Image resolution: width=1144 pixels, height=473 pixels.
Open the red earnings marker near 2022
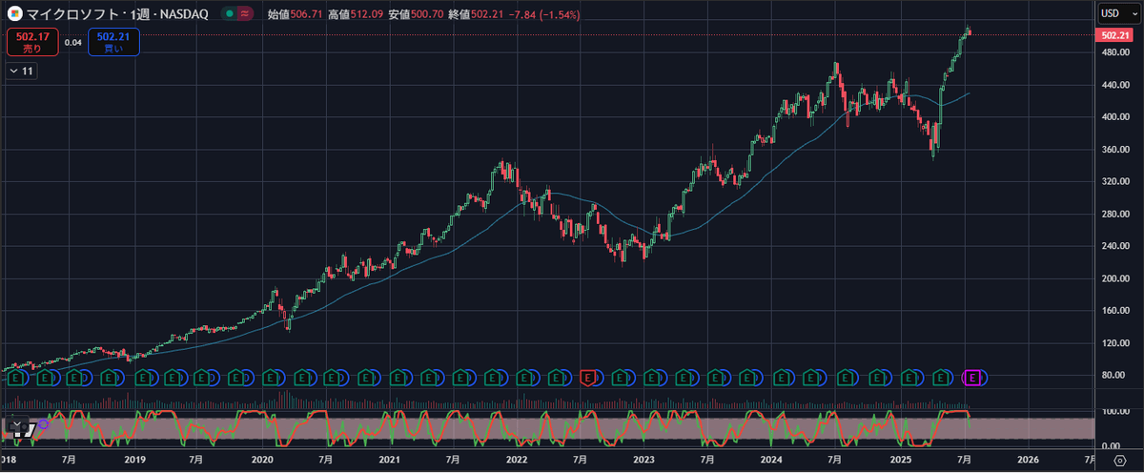(x=588, y=378)
